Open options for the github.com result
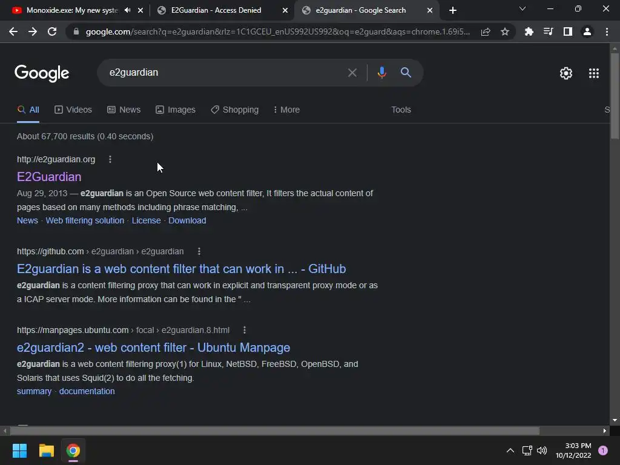The height and width of the screenshot is (465, 620). pos(199,251)
